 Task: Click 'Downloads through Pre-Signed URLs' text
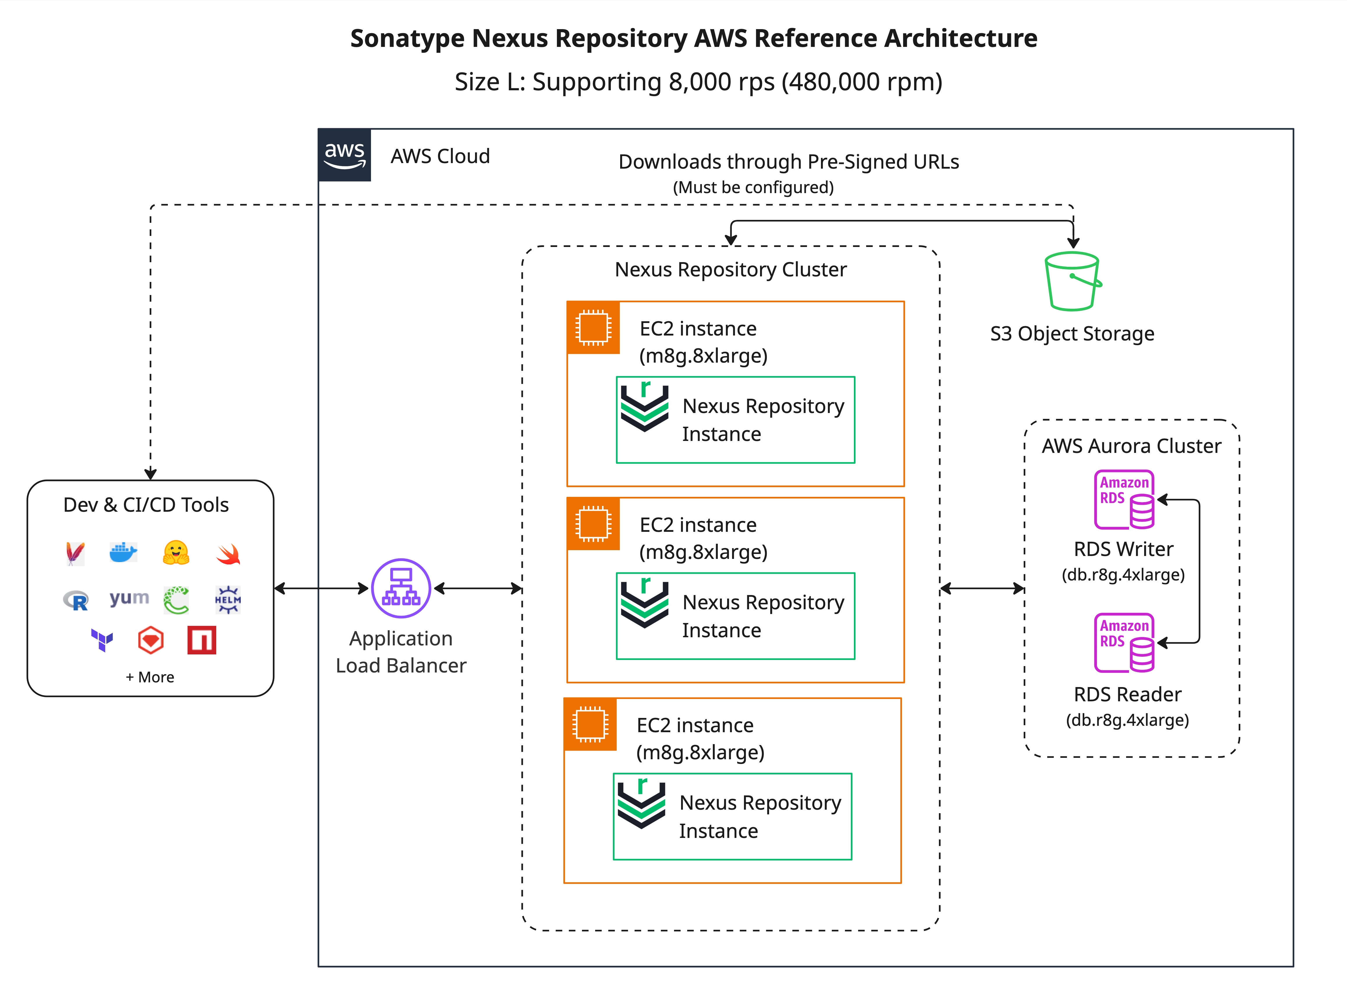click(x=789, y=162)
